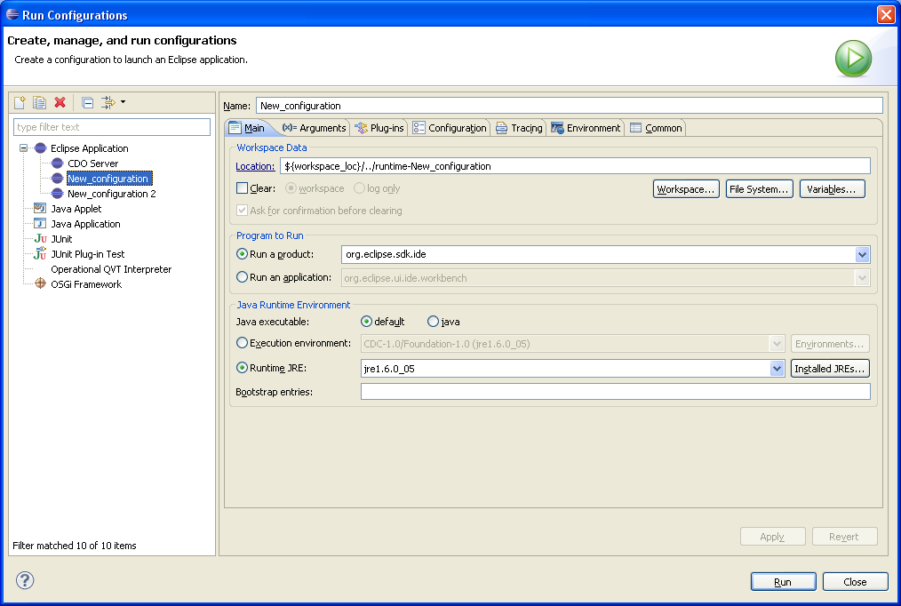Click the Location hyperlink
This screenshot has width=901, height=606.
point(255,166)
